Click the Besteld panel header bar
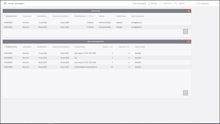 [97, 11]
